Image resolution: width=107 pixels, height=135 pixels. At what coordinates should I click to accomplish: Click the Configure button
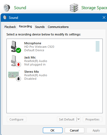pyautogui.click(x=16, y=119)
